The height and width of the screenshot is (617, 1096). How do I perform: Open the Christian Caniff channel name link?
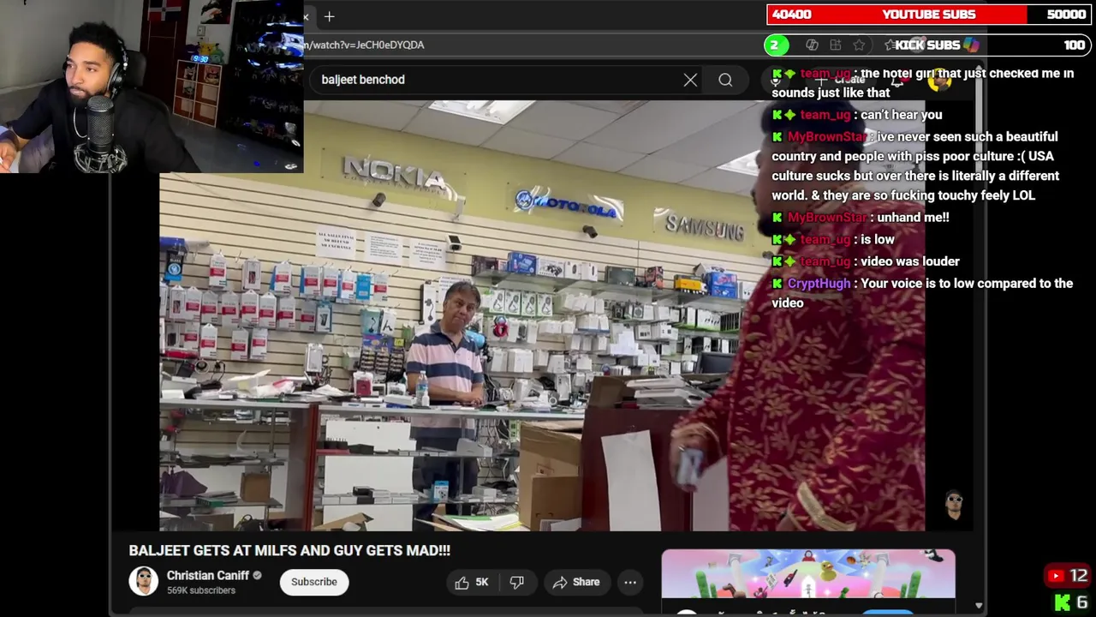coord(208,576)
